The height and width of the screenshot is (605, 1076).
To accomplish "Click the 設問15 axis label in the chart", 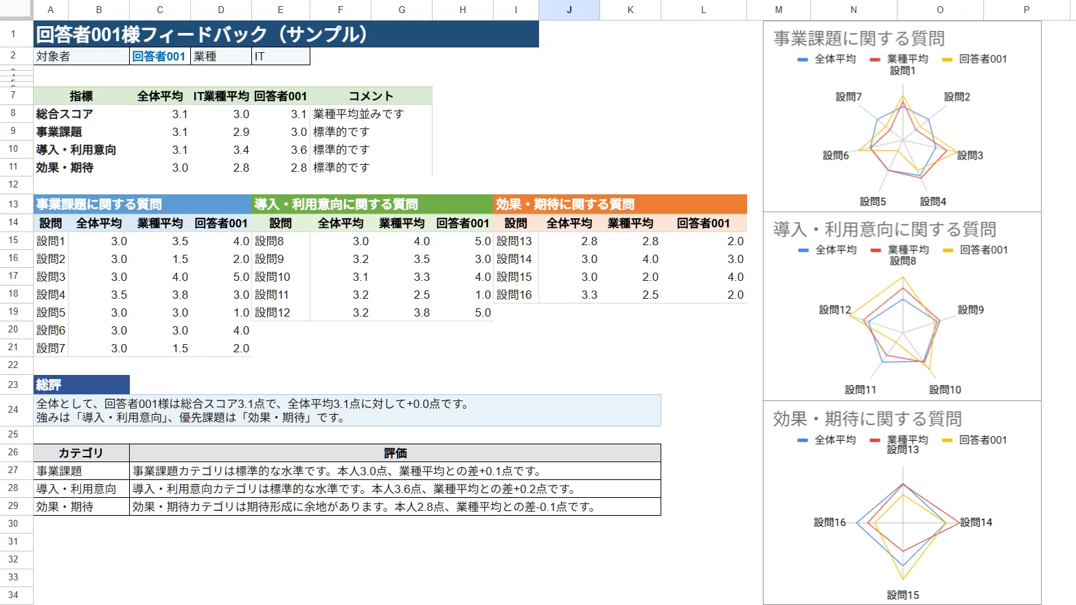I will [x=902, y=595].
